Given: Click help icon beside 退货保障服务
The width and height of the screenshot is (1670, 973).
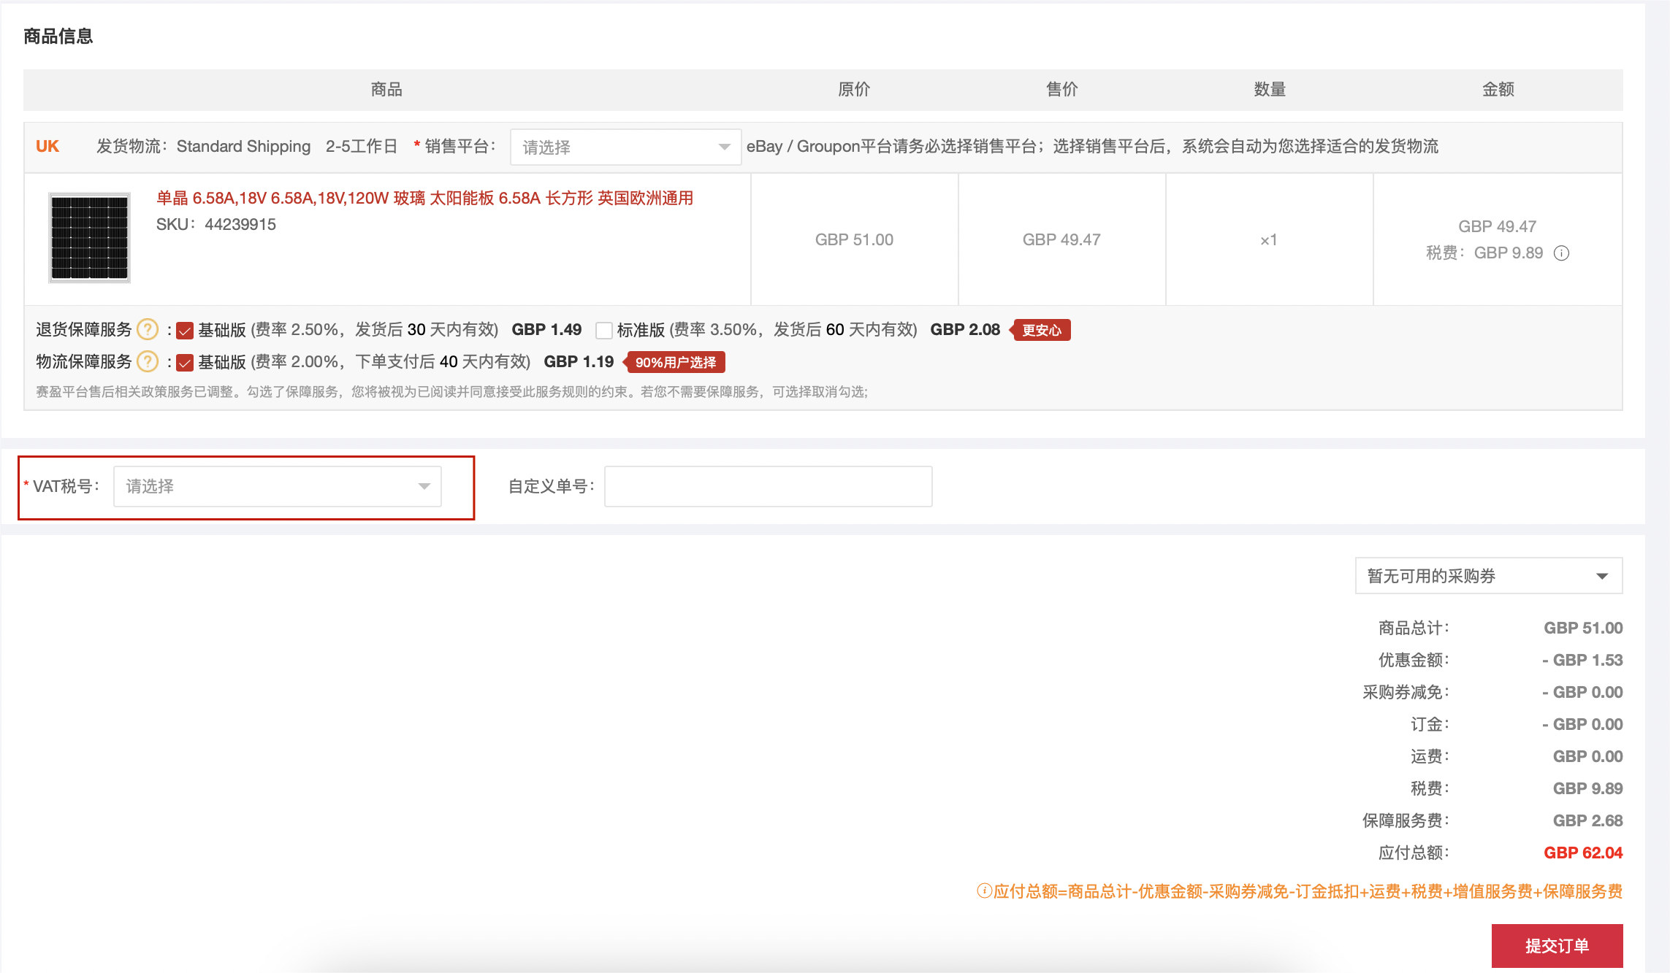Looking at the screenshot, I should point(148,330).
